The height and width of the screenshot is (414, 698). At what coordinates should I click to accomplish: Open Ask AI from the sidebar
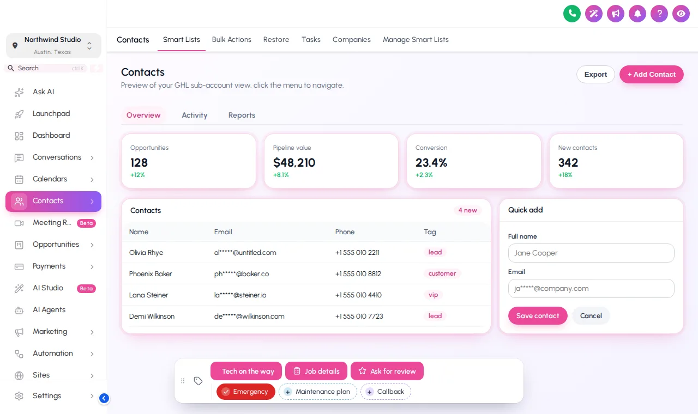coord(53,92)
